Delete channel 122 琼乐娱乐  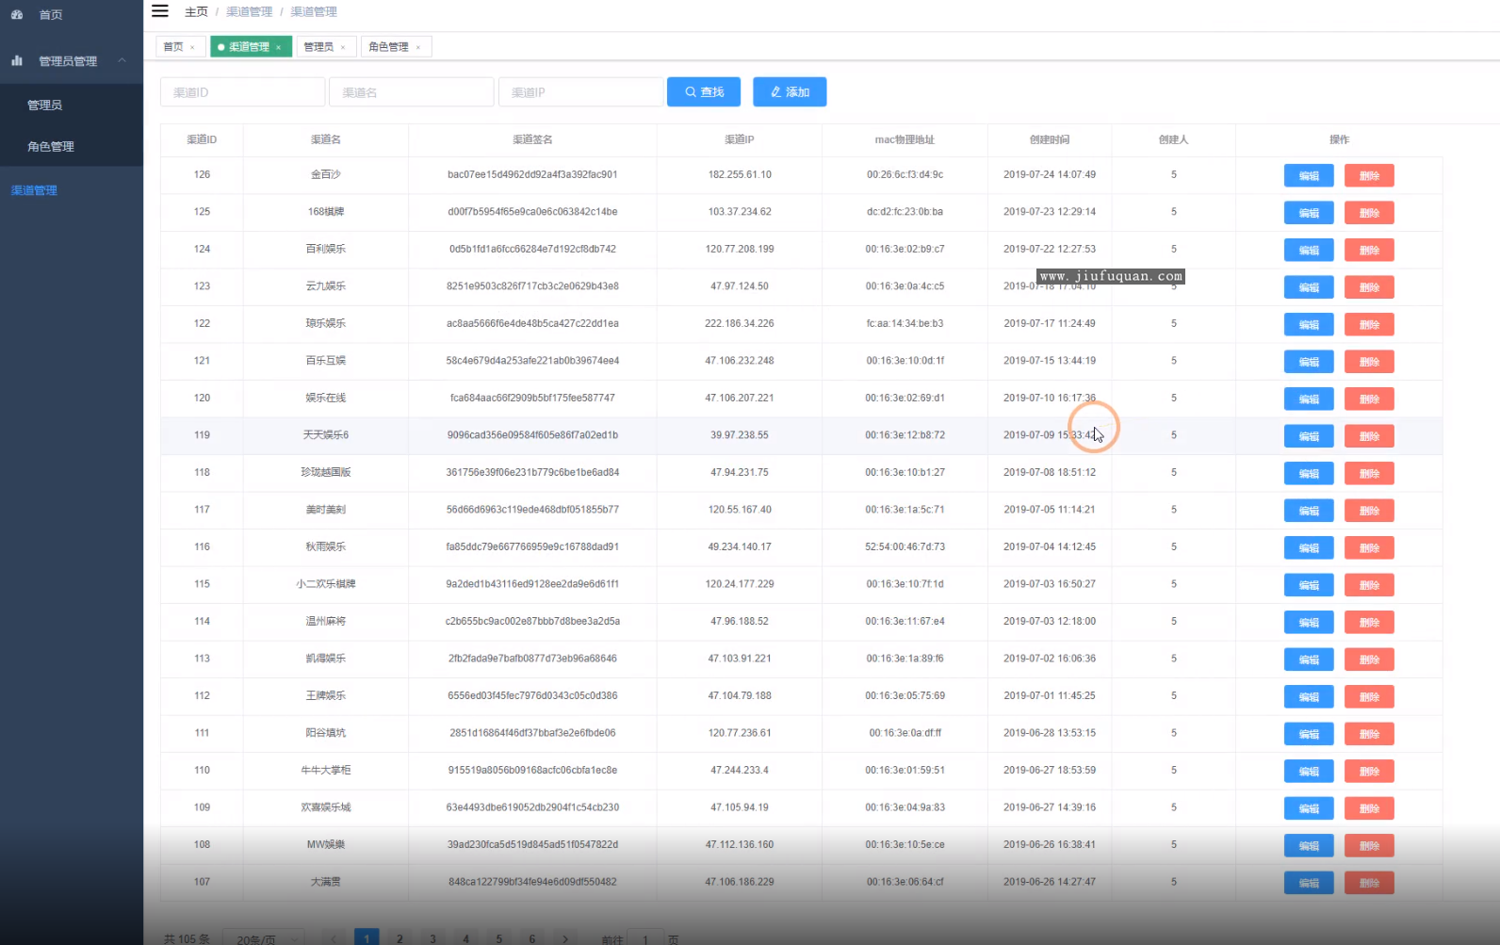tap(1369, 325)
